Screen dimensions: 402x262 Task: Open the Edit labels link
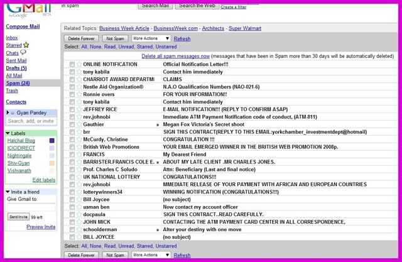[x=44, y=180]
